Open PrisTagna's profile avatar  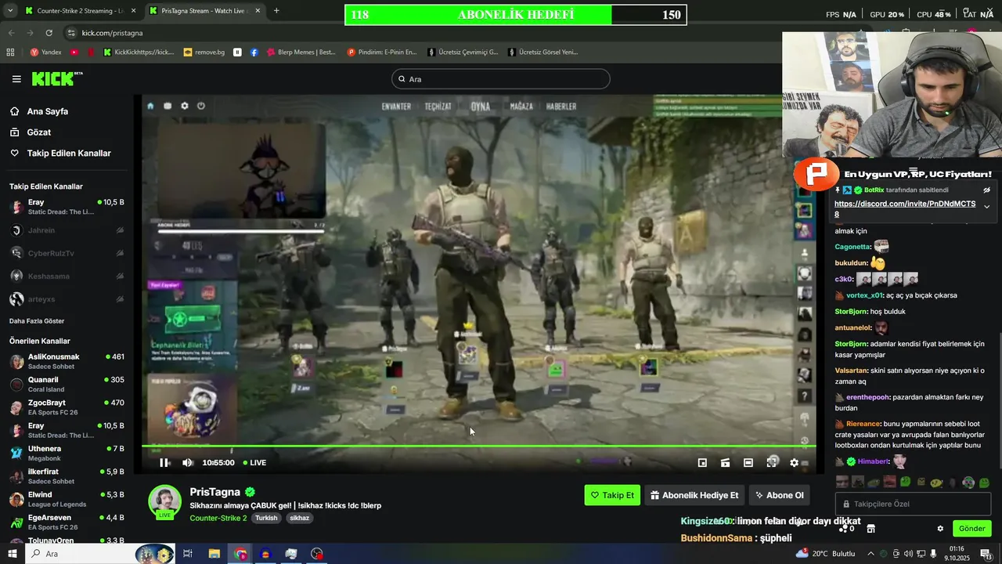pos(164,501)
